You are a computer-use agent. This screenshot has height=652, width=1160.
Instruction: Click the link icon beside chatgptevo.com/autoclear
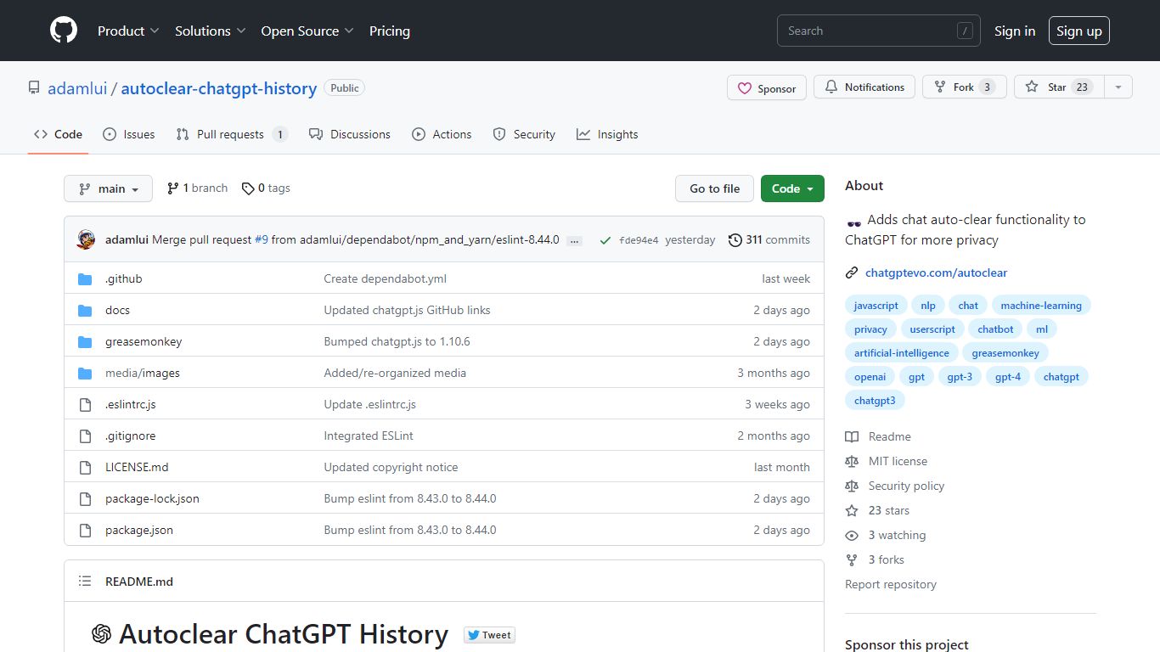[851, 273]
